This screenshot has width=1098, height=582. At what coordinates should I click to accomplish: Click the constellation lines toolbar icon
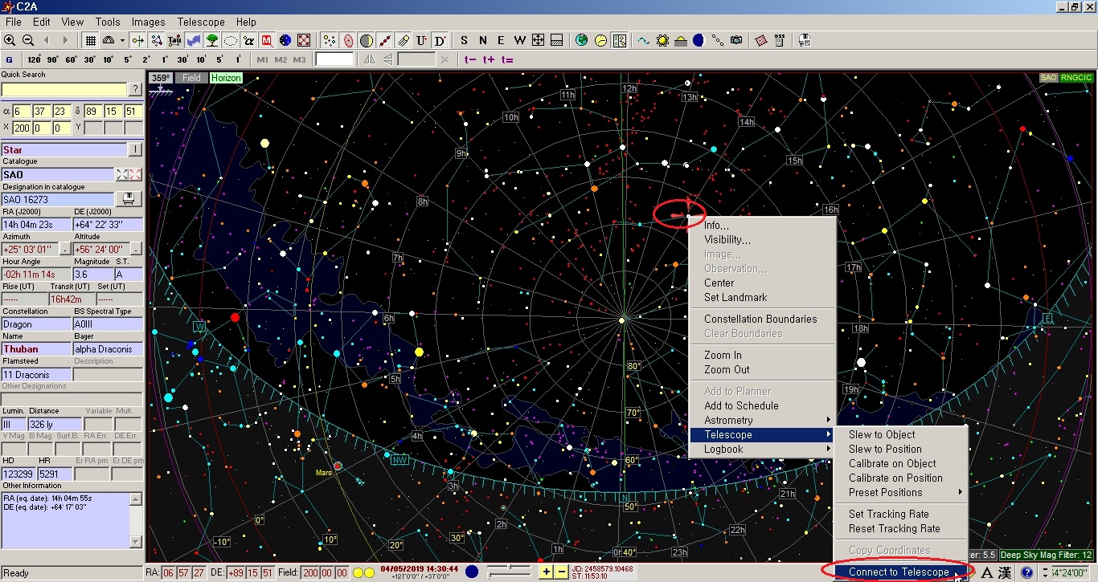pyautogui.click(x=157, y=40)
